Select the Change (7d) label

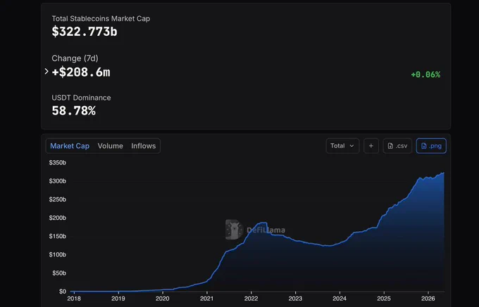75,58
